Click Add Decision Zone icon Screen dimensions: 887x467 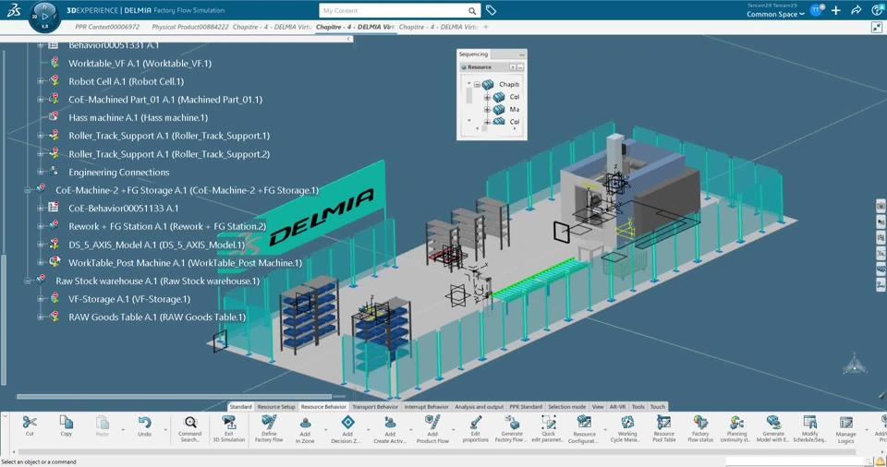click(347, 423)
